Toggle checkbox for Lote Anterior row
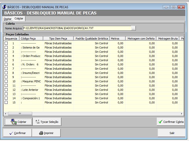The width and height of the screenshot is (189, 141). [x=6, y=90]
